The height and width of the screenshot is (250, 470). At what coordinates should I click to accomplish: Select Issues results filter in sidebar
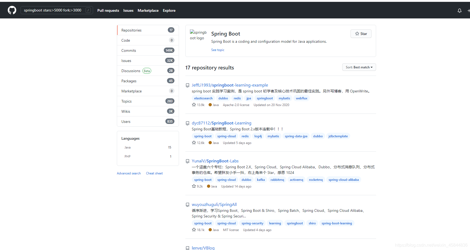coord(148,61)
